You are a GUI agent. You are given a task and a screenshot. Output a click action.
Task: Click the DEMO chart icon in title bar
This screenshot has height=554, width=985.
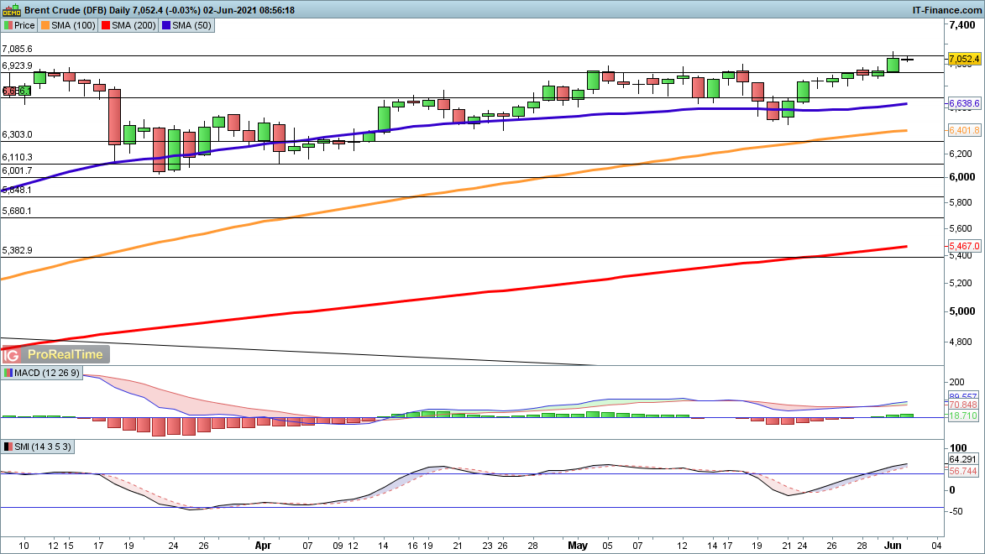[13, 9]
